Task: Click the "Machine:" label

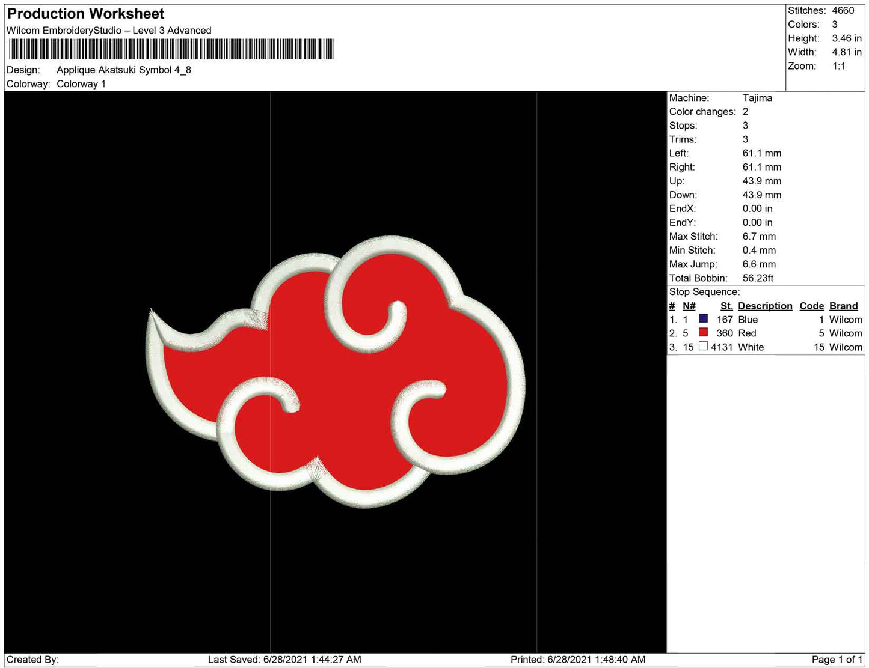Action: (x=689, y=98)
